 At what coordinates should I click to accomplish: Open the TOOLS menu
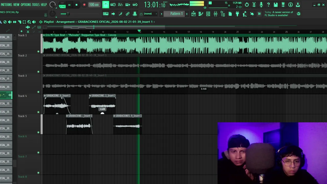point(36,5)
